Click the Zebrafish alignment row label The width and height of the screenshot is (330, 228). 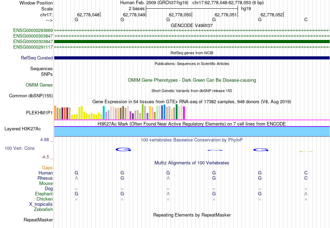(x=43, y=210)
